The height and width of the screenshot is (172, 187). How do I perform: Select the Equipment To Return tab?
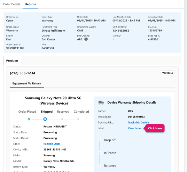(27, 83)
